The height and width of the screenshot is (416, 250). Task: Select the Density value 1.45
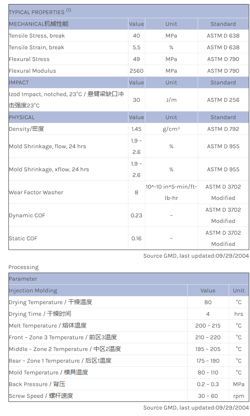coord(136,129)
